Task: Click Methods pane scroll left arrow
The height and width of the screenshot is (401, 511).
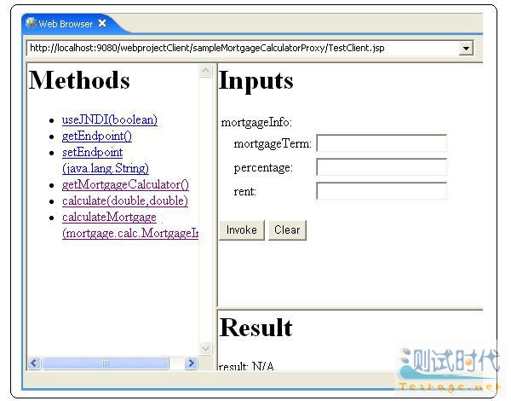Action: (35, 363)
